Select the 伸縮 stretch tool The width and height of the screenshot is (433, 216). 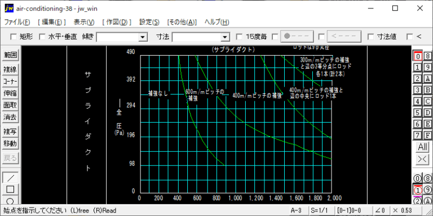click(11, 93)
